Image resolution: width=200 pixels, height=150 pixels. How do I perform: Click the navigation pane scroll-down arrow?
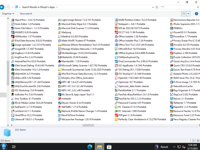tap(8, 125)
